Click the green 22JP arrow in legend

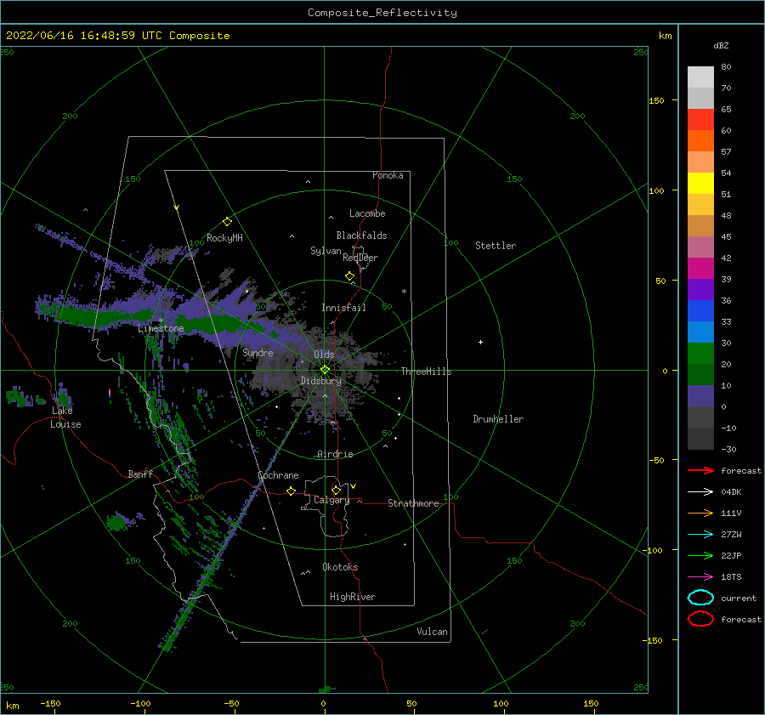click(700, 555)
